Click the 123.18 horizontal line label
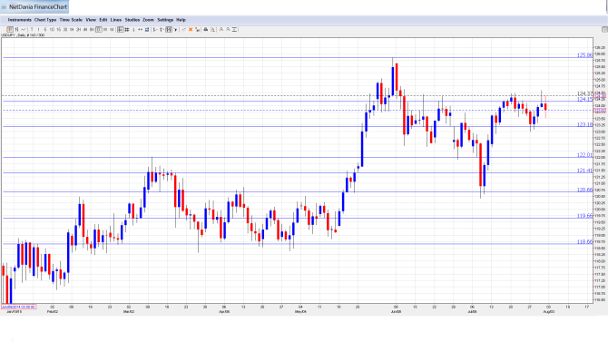Image resolution: width=608 pixels, height=342 pixels. pyautogui.click(x=584, y=124)
